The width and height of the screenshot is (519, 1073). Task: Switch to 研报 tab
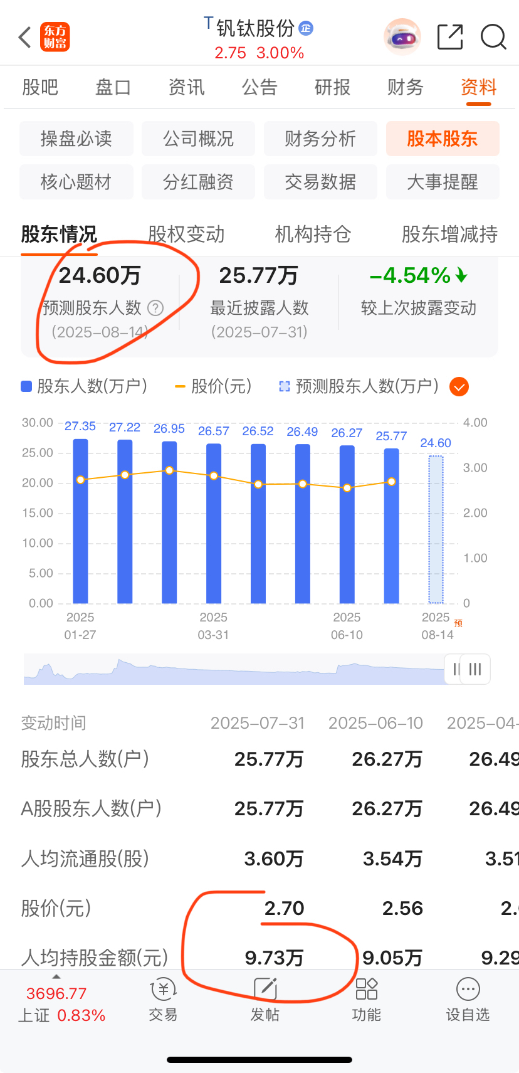pyautogui.click(x=332, y=87)
